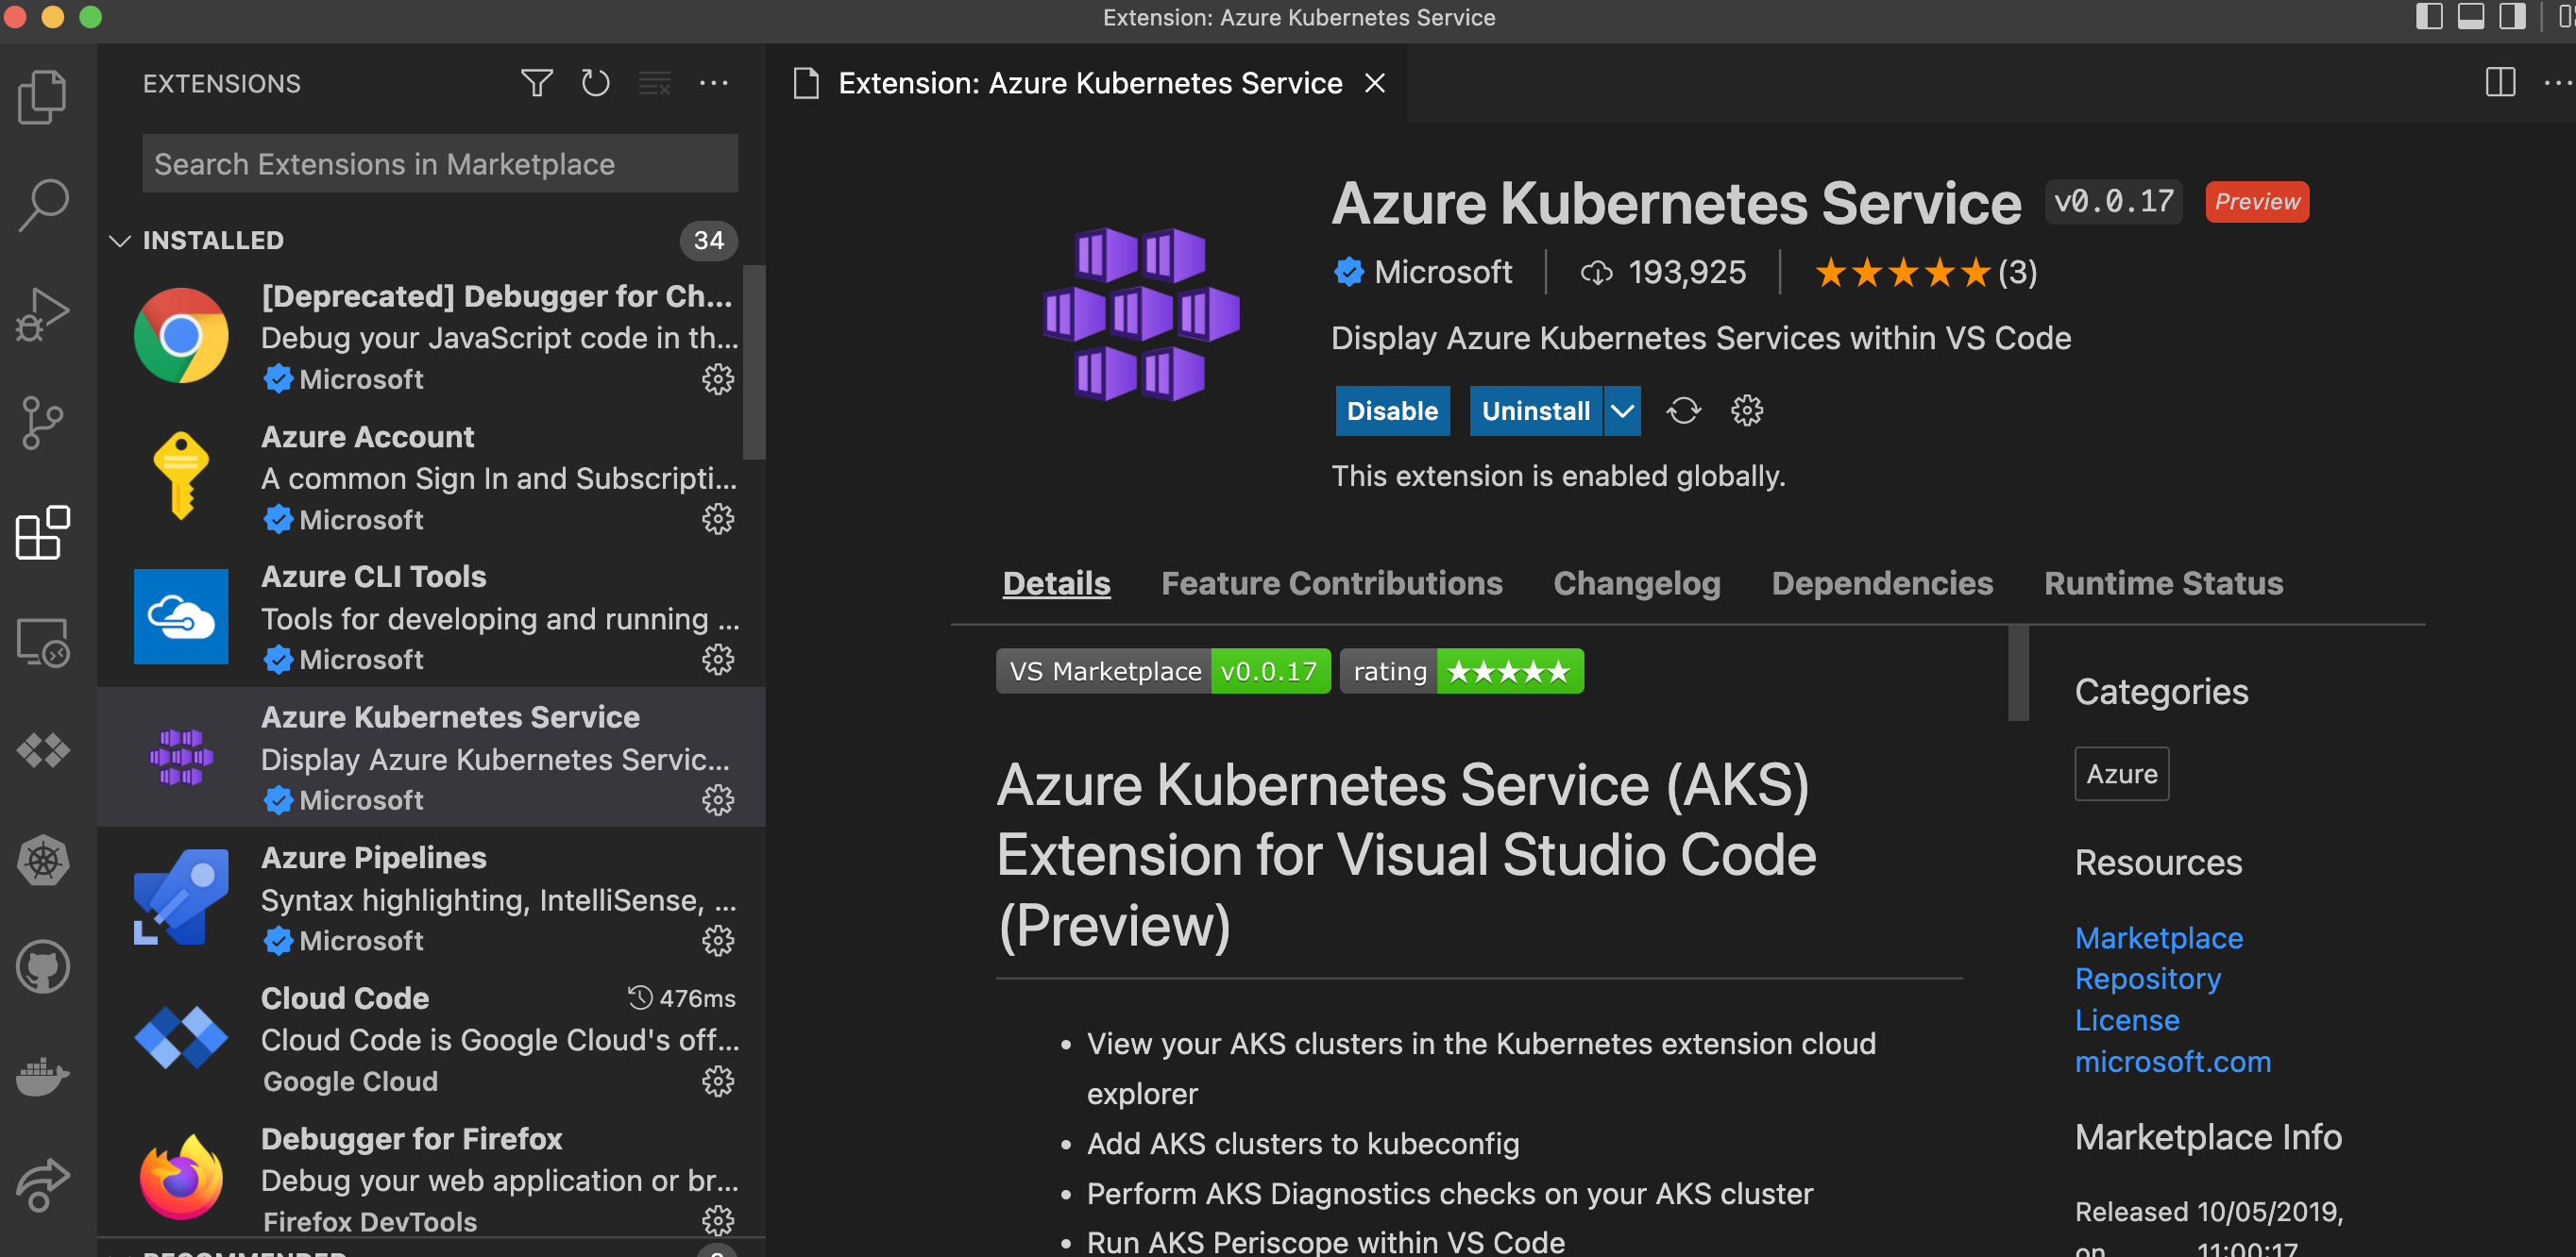
Task: Open the Views and More Actions menu
Action: click(x=714, y=83)
